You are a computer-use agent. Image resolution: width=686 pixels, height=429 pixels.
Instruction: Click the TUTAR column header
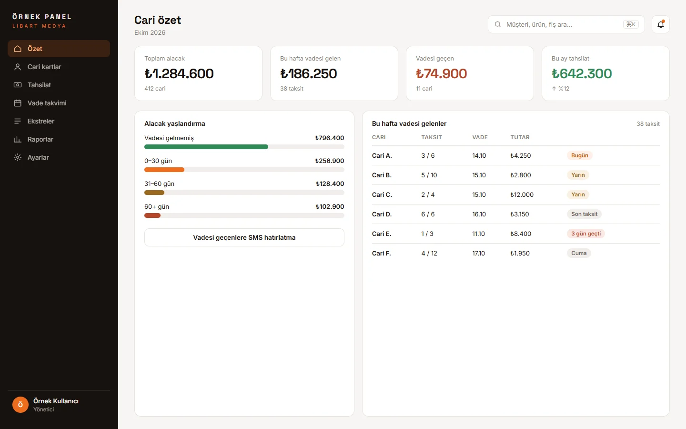[x=520, y=137]
